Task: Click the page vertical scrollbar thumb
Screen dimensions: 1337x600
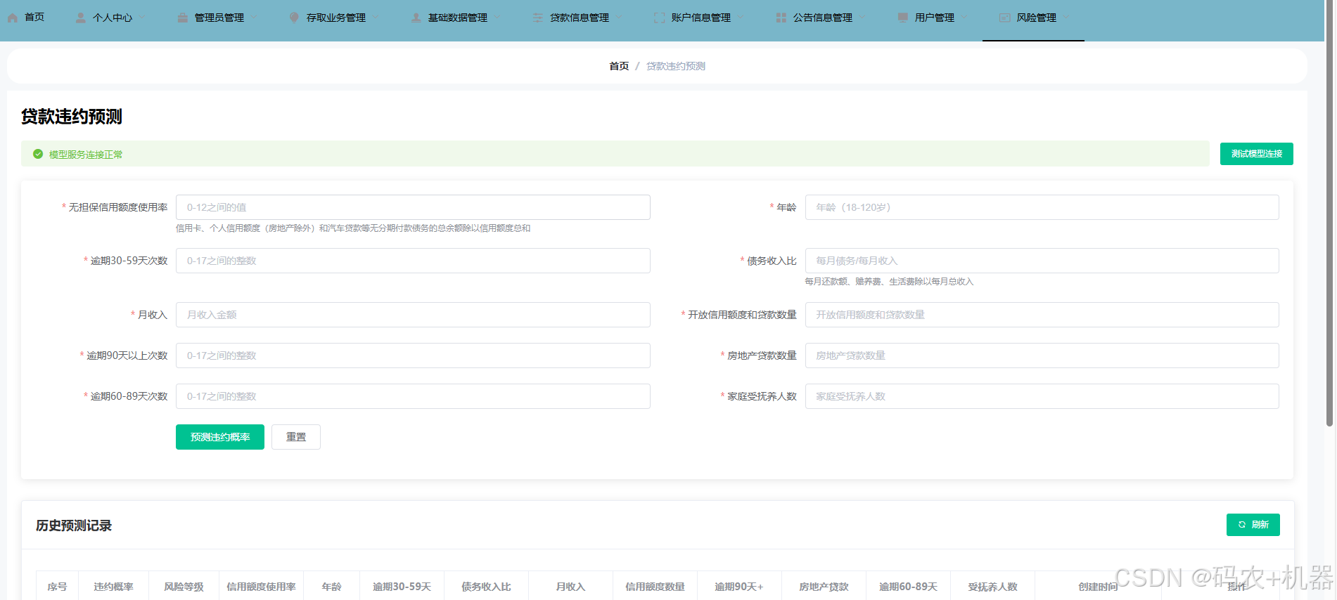Action: point(1329,213)
